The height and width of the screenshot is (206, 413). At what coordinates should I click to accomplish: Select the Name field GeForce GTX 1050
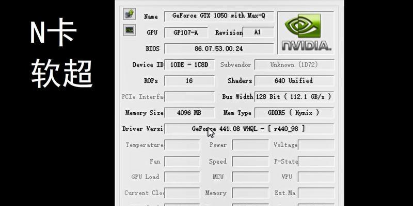tap(219, 16)
